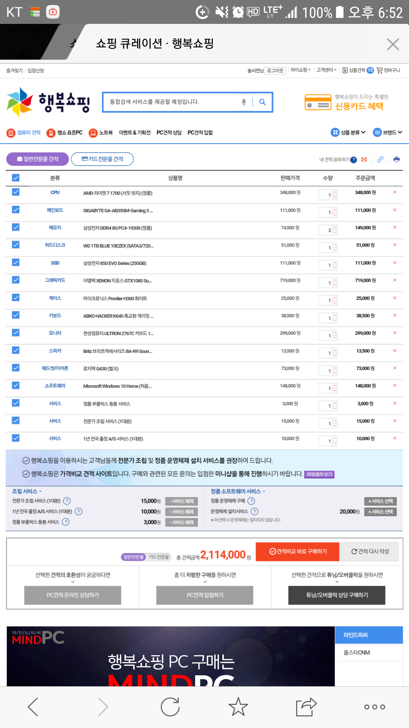Uncheck the SSD row checkbox

[x=16, y=262]
